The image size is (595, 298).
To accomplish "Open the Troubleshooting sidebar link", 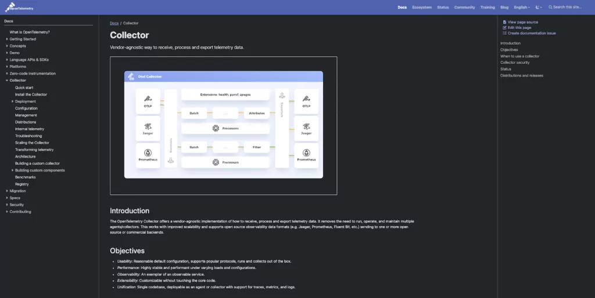I will pos(28,136).
